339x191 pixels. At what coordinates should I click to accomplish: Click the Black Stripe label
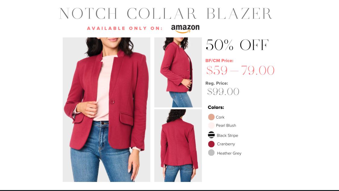pyautogui.click(x=228, y=135)
